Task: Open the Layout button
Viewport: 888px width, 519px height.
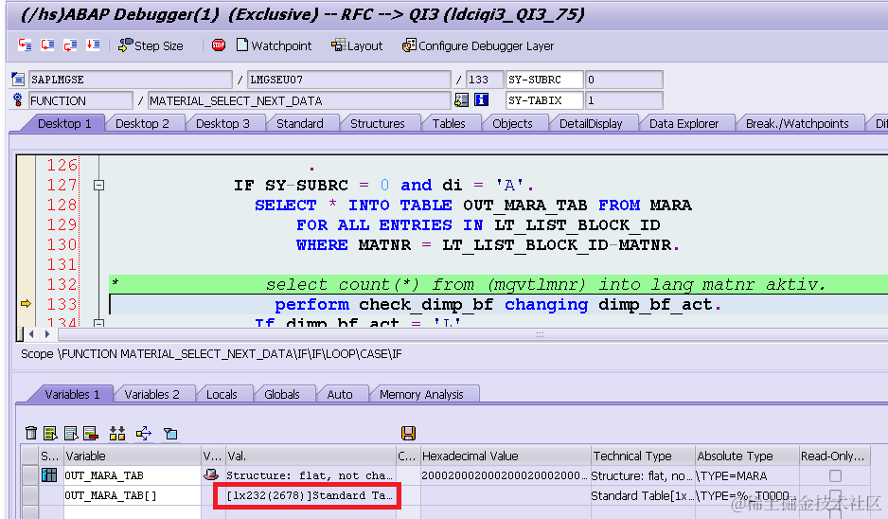Action: 357,45
